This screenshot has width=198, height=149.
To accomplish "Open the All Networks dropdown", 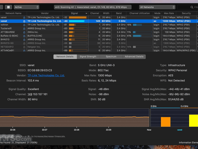I will click(x=157, y=7).
